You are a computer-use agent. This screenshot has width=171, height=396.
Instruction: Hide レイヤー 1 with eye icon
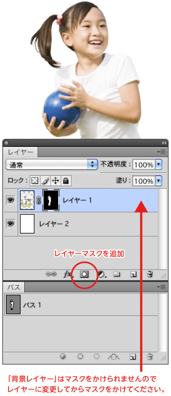pos(11,200)
